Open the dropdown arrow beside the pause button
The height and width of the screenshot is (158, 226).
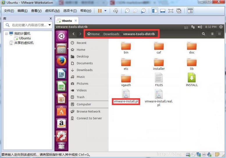tap(105, 11)
